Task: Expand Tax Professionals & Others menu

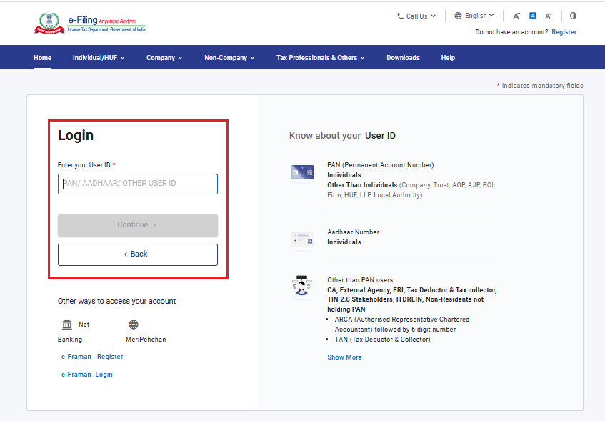Action: [320, 58]
